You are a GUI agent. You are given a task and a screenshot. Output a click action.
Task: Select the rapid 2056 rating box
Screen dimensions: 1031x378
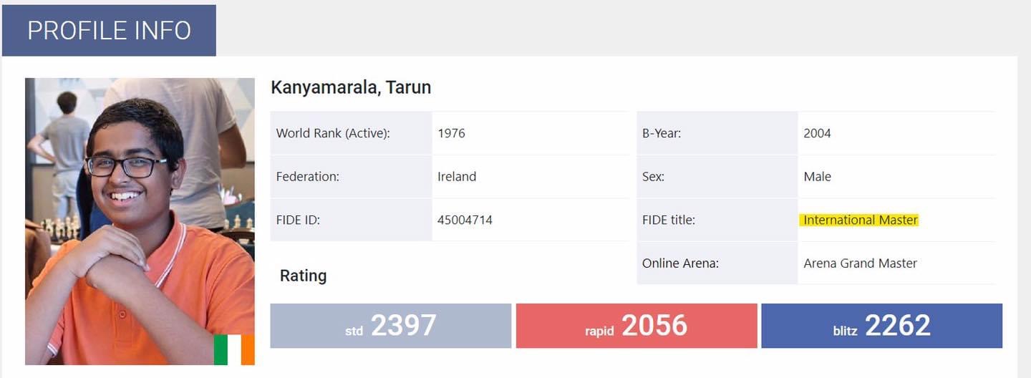[636, 326]
